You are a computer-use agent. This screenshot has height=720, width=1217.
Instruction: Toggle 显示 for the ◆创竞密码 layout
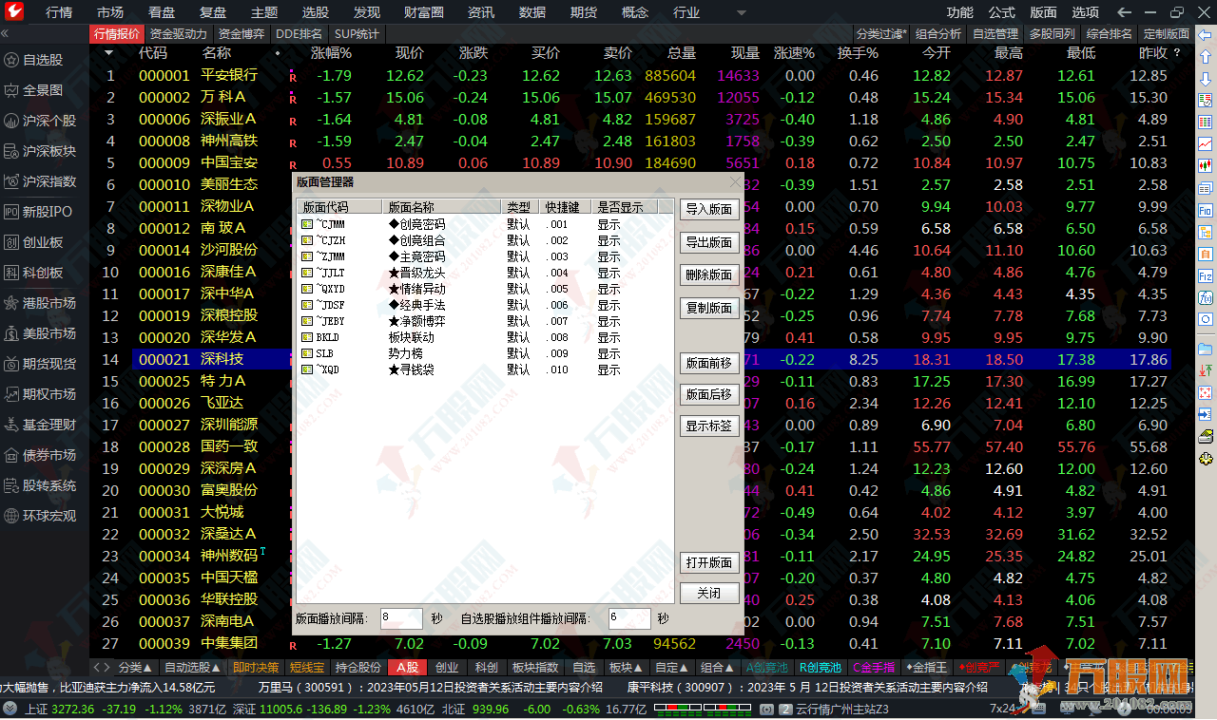[608, 225]
